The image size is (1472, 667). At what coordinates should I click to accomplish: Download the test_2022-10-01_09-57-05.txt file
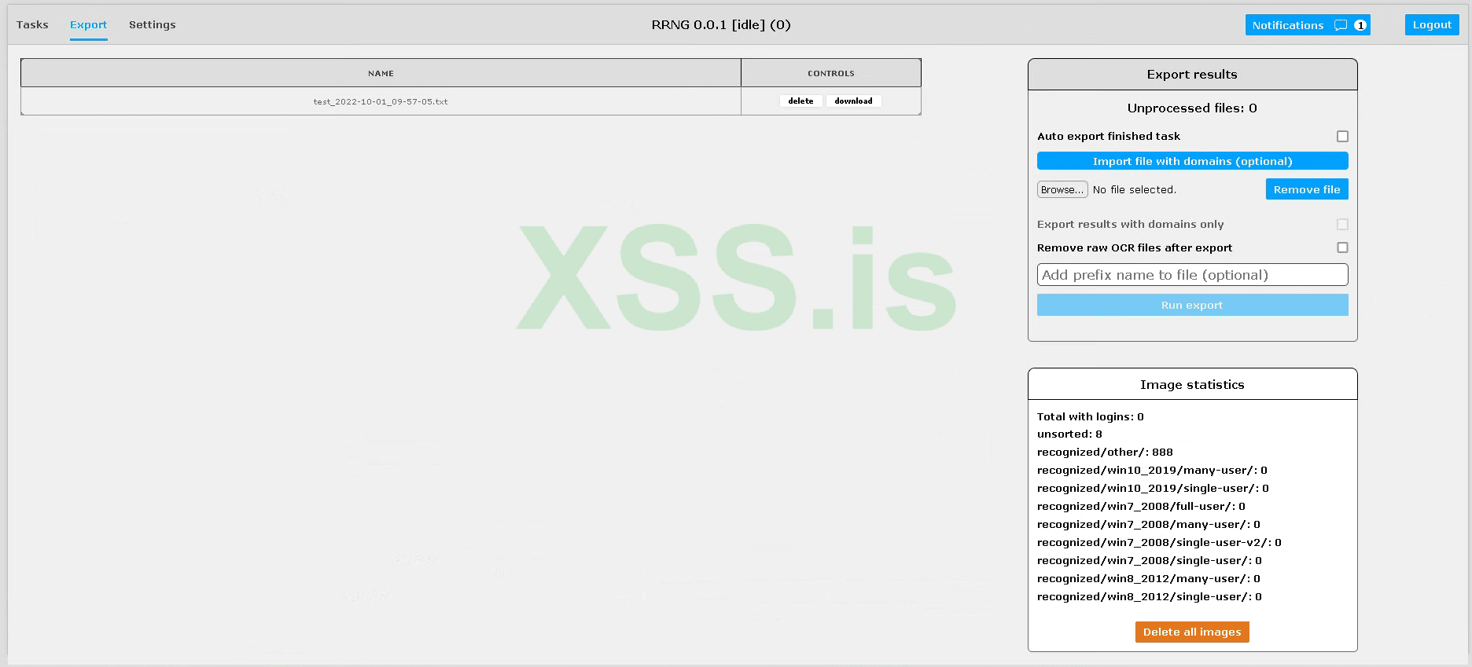coord(853,101)
